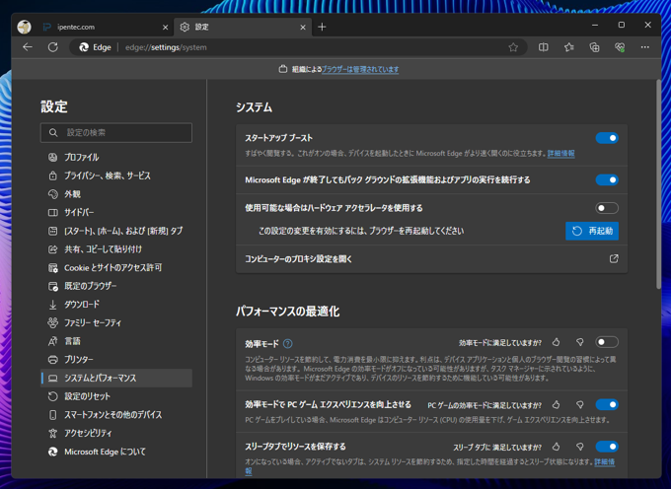Click the 効率モード help question icon
The image size is (671, 489).
coord(288,343)
